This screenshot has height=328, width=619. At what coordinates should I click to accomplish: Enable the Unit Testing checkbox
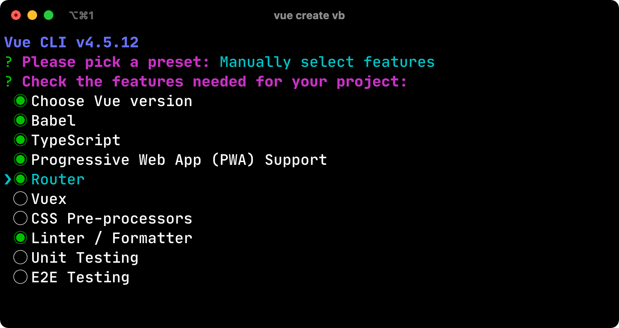20,257
